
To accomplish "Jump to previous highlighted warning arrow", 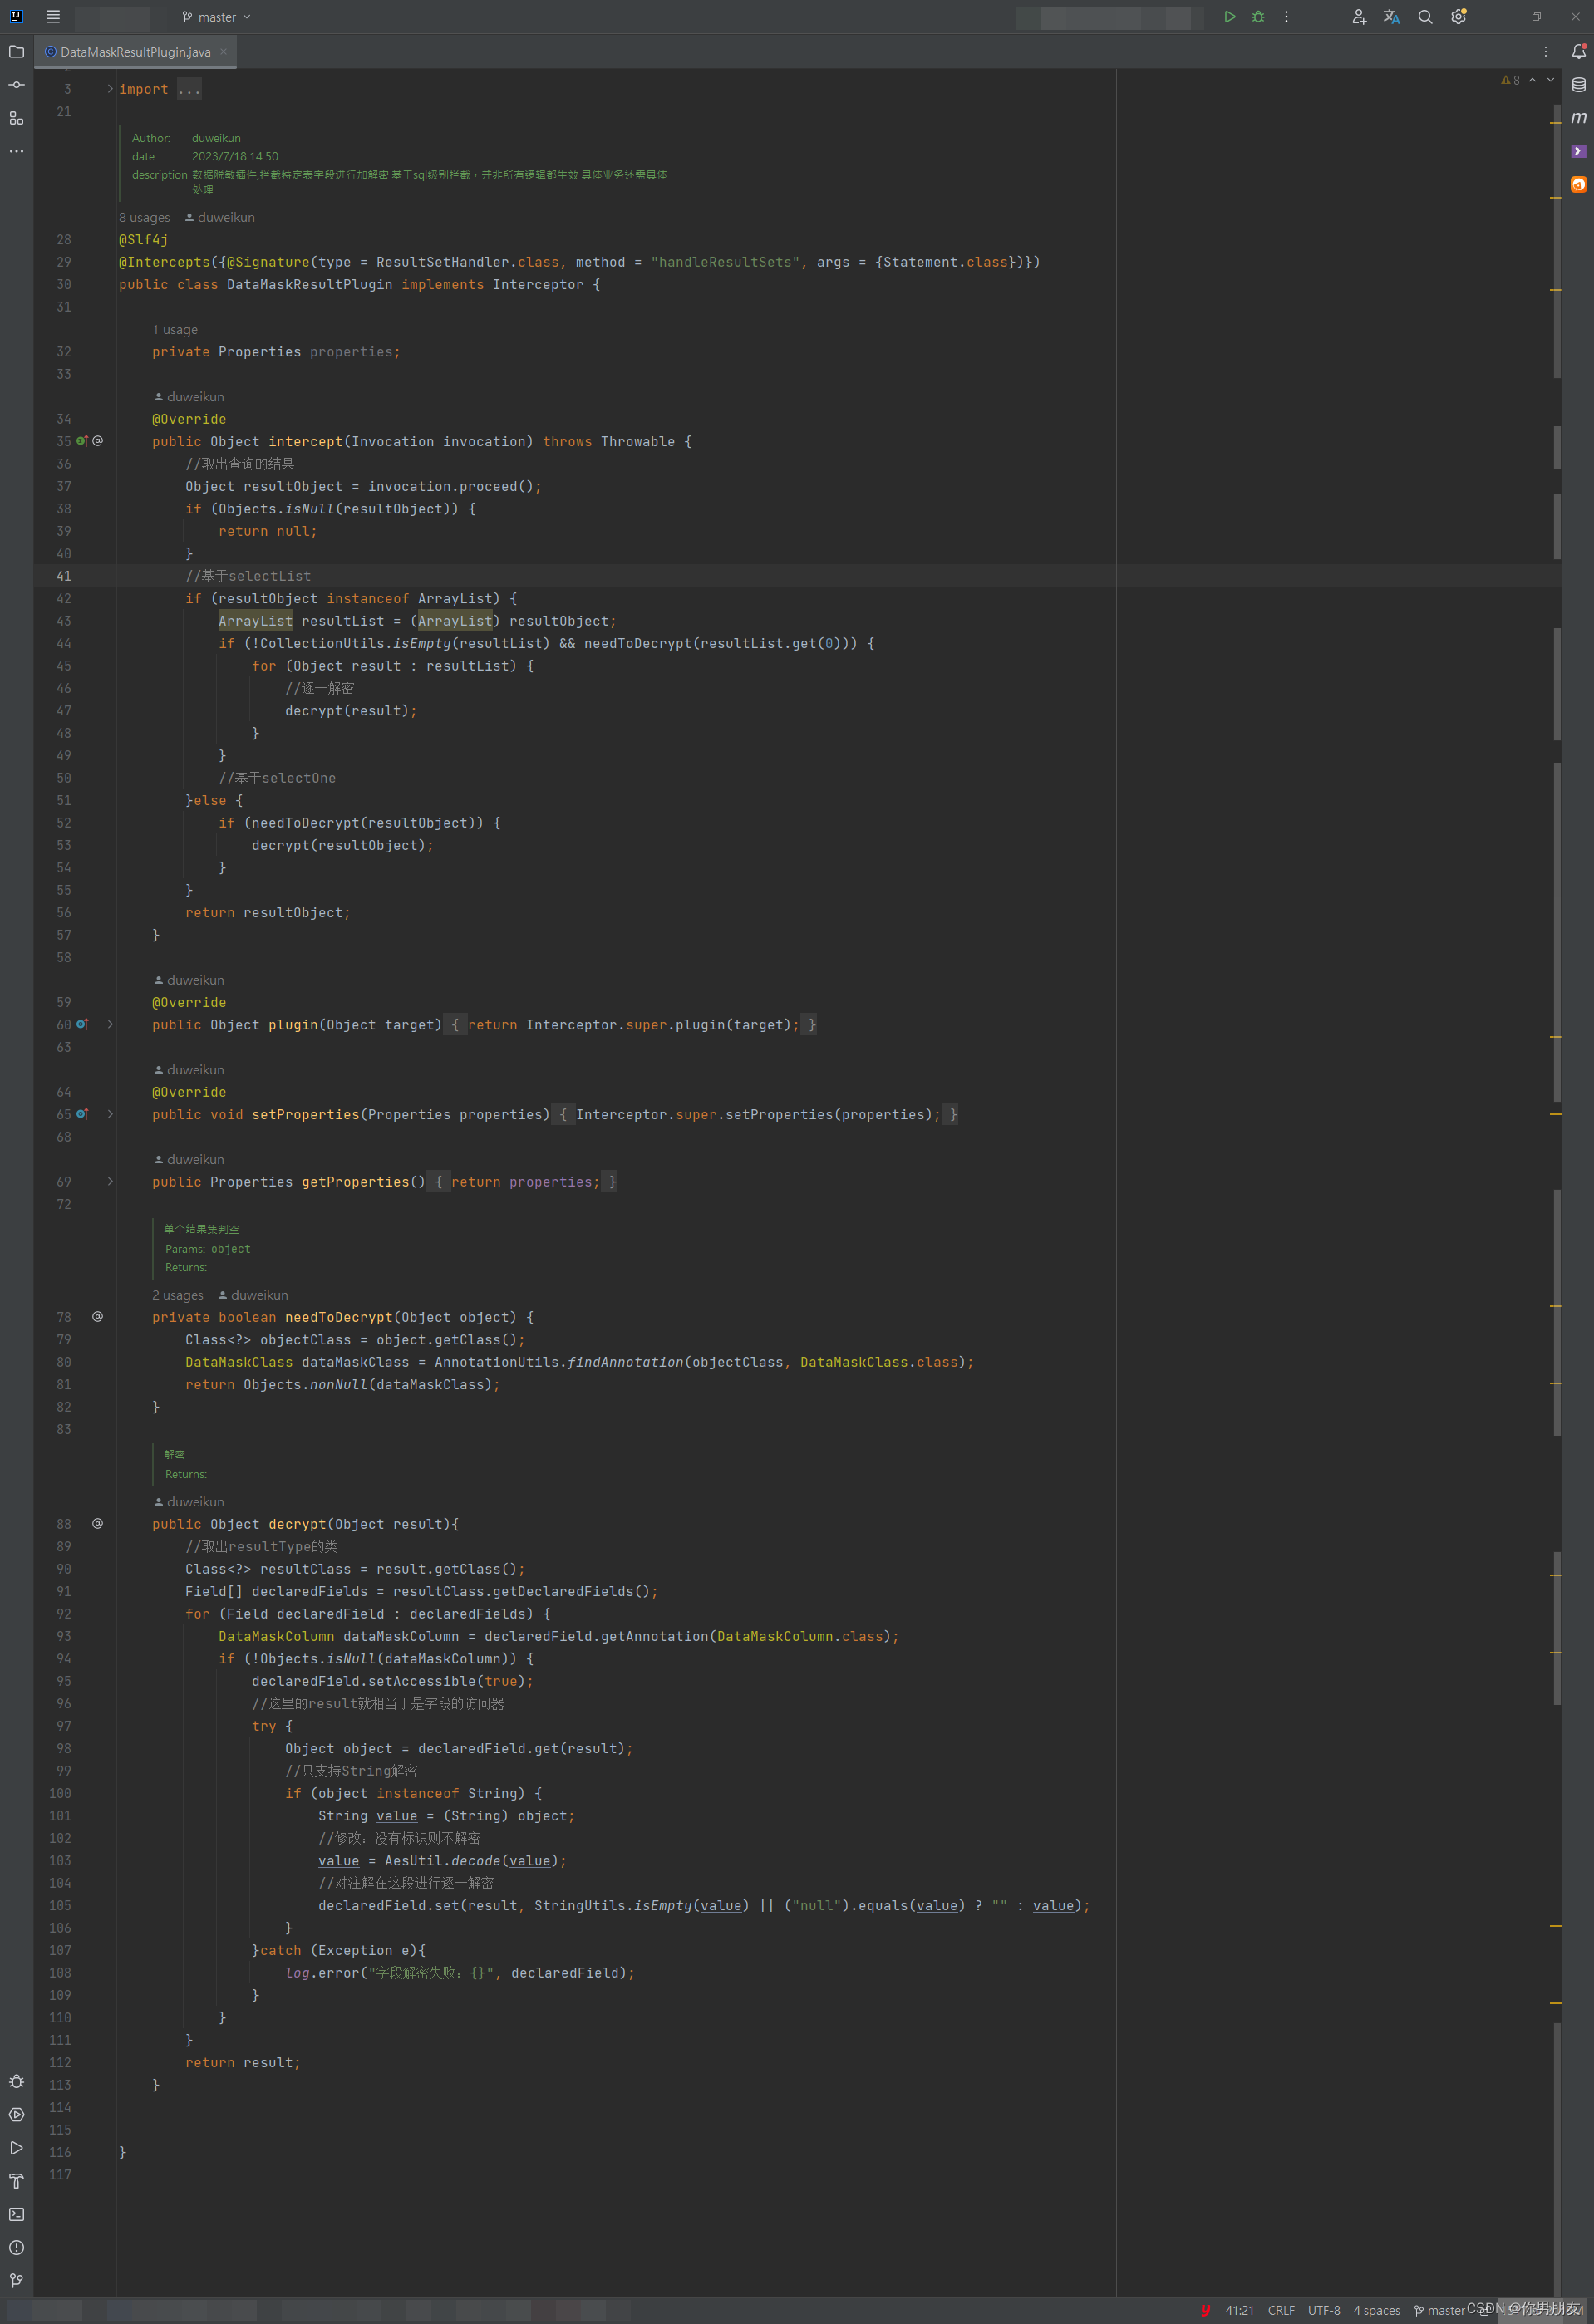I will (1532, 80).
